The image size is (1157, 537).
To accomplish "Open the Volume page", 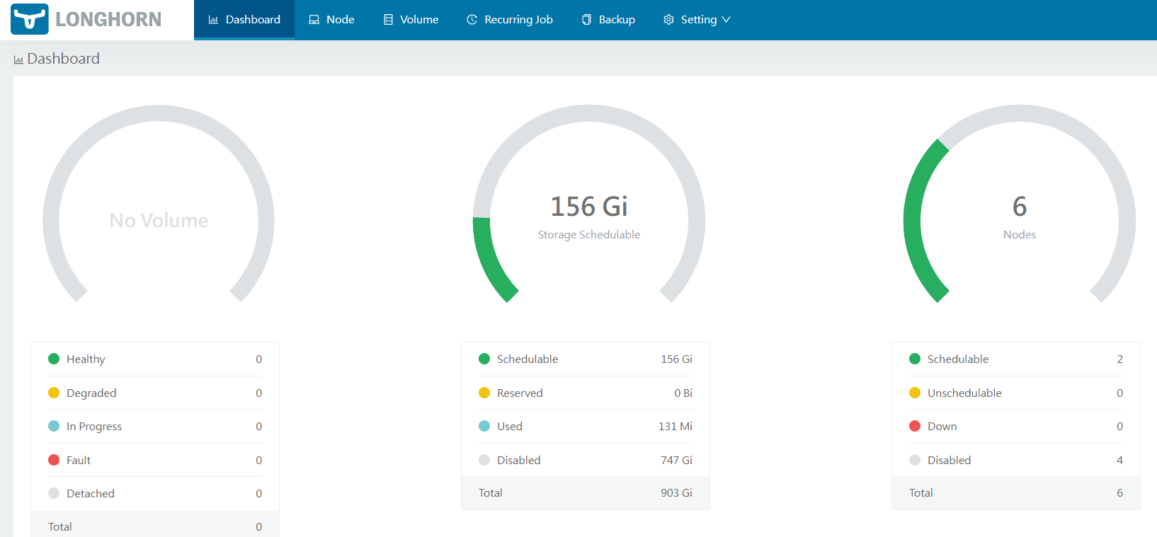I will (411, 20).
